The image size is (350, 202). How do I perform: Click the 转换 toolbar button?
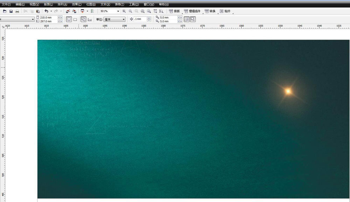click(x=210, y=11)
